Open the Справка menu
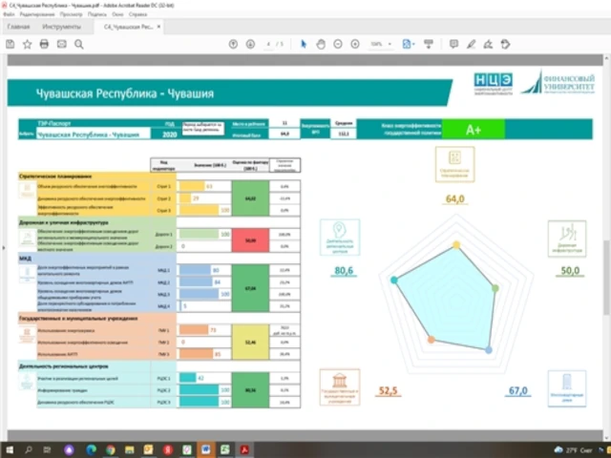The width and height of the screenshot is (611, 458). point(137,14)
